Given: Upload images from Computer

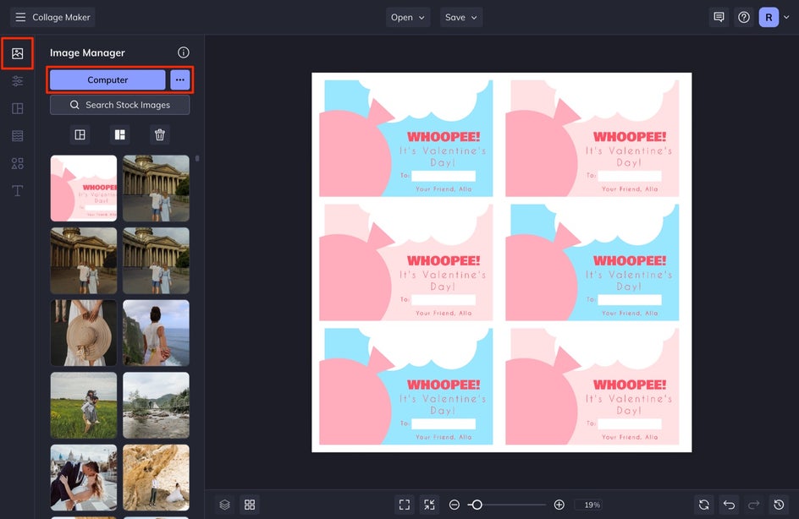Looking at the screenshot, I should 107,80.
